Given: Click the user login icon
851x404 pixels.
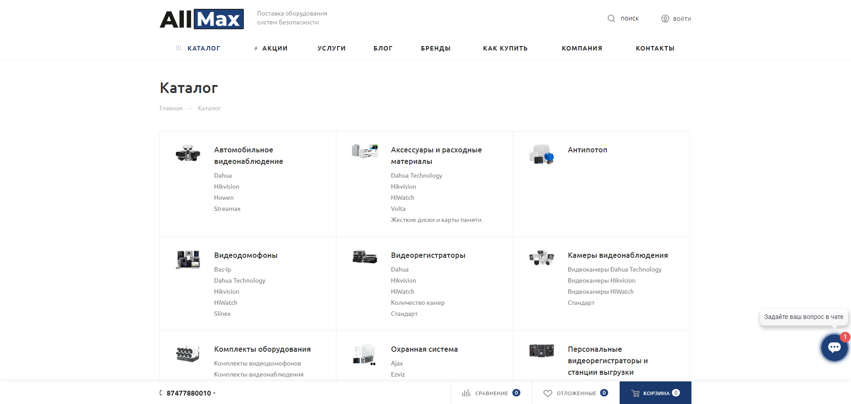Looking at the screenshot, I should (x=665, y=19).
